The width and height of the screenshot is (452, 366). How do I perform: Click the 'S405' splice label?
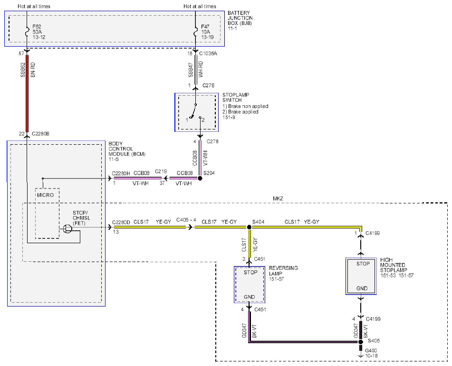374,341
